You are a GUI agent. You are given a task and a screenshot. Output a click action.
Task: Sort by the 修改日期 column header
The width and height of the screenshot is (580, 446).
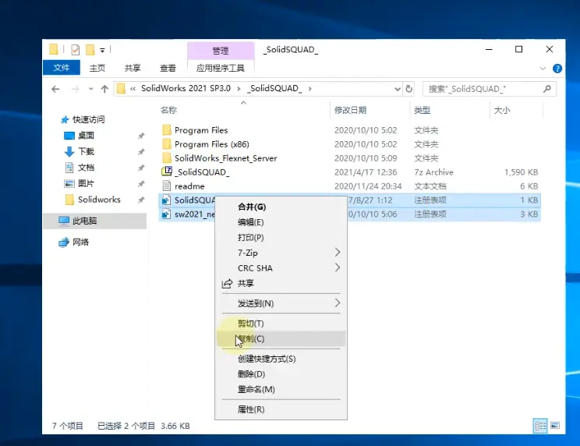[350, 110]
